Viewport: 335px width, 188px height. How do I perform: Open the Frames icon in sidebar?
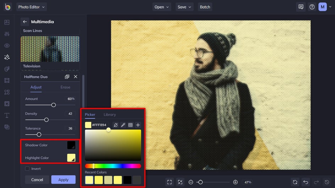click(x=7, y=80)
